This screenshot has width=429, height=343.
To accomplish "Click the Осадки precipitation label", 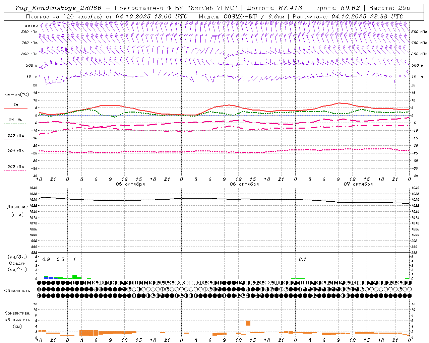I will click(x=17, y=263).
